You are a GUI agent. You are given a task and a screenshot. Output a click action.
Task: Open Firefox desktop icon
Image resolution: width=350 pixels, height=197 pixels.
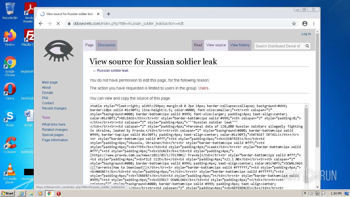coord(10,38)
